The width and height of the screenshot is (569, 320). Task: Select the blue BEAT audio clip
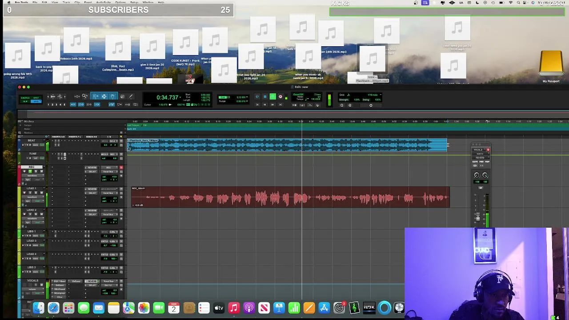[x=287, y=145]
